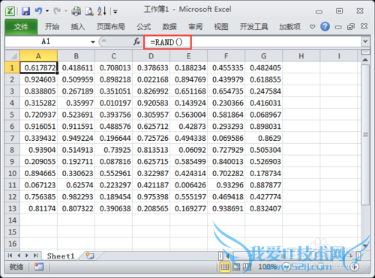Open Excel Help question mark icon

[325, 26]
